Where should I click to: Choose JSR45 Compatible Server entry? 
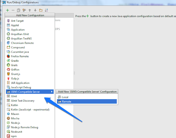[x=30, y=92]
